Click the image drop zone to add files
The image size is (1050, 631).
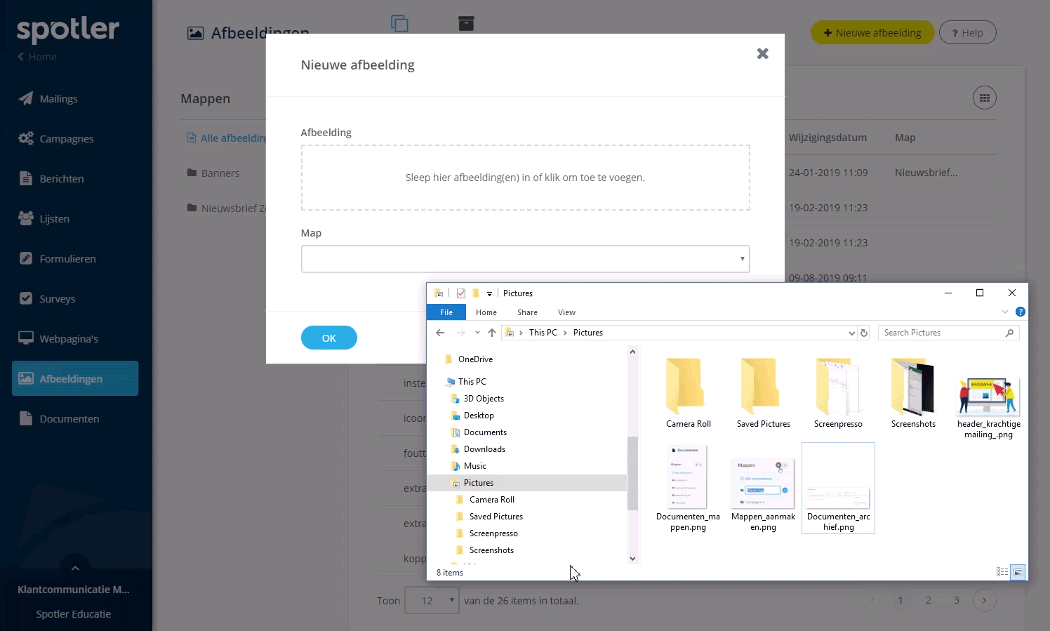point(525,178)
